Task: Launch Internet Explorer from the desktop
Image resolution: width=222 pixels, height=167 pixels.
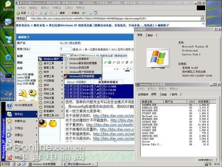Action: pos(8,61)
